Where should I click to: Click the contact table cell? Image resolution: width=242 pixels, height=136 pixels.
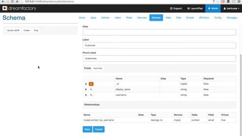(195, 120)
